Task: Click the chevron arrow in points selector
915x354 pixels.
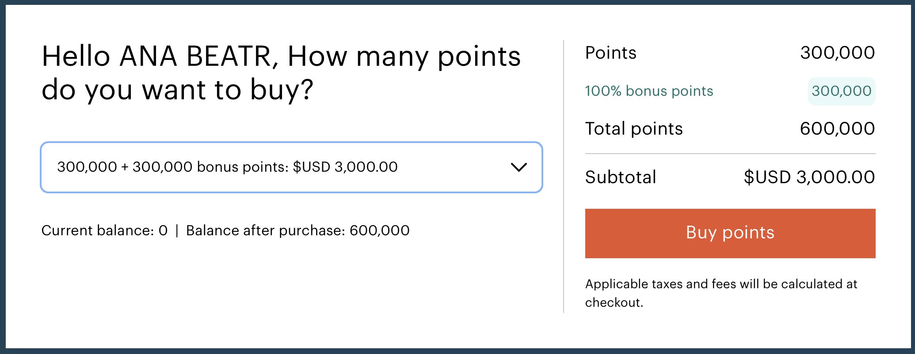Action: click(x=518, y=167)
